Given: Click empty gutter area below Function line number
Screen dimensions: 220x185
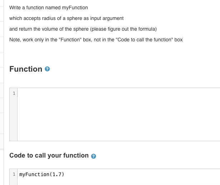Looking at the screenshot, I should [14, 119].
